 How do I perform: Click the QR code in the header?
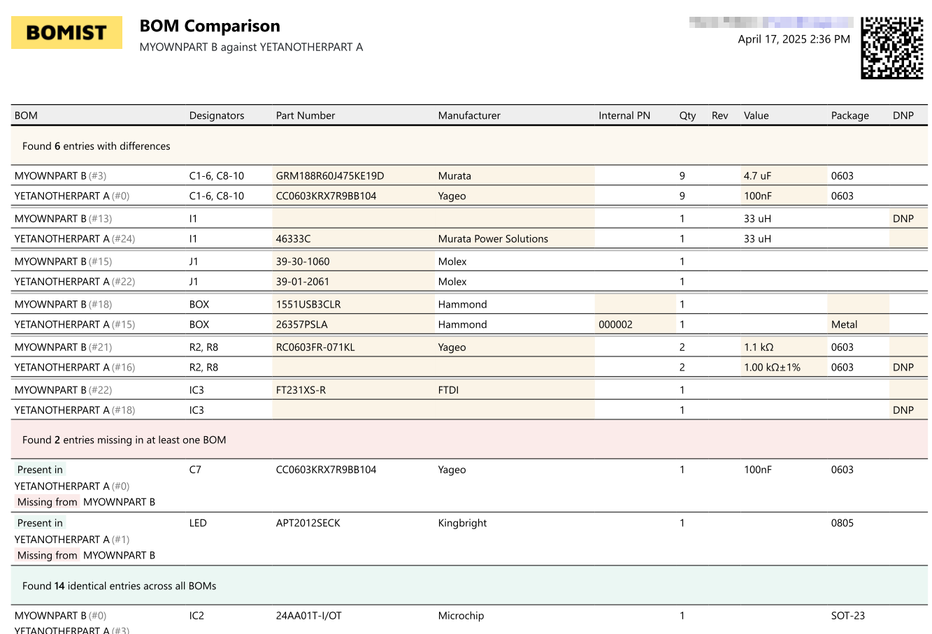(891, 48)
